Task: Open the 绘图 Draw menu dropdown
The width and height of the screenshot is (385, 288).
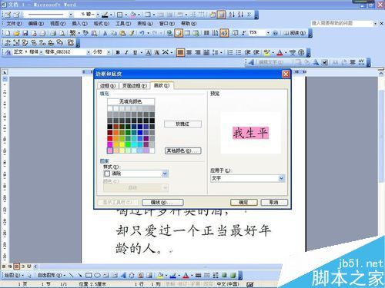Action: point(13,276)
